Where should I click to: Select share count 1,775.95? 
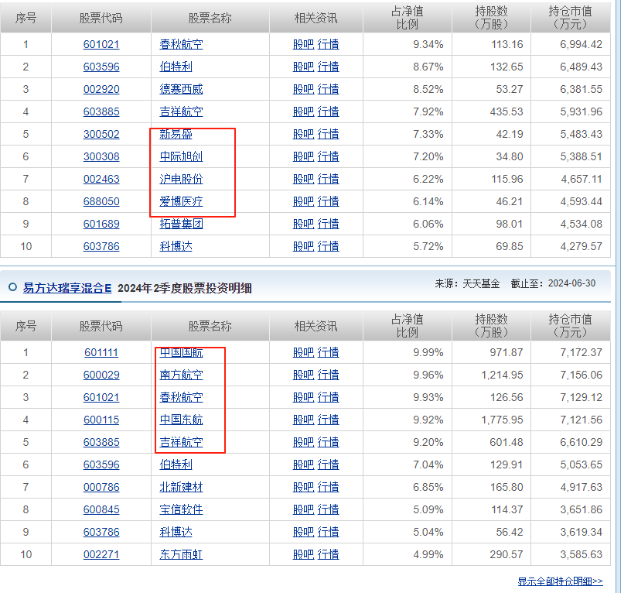pyautogui.click(x=502, y=420)
